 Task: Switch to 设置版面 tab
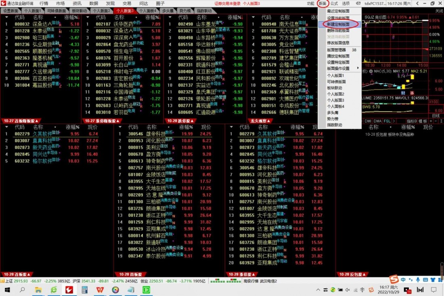click(10, 11)
